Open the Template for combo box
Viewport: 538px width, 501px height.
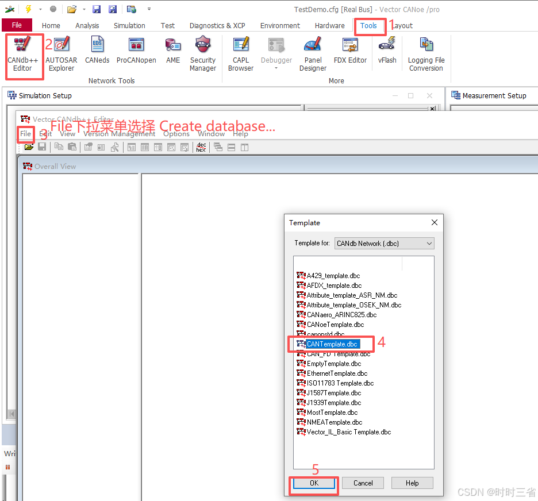point(385,244)
